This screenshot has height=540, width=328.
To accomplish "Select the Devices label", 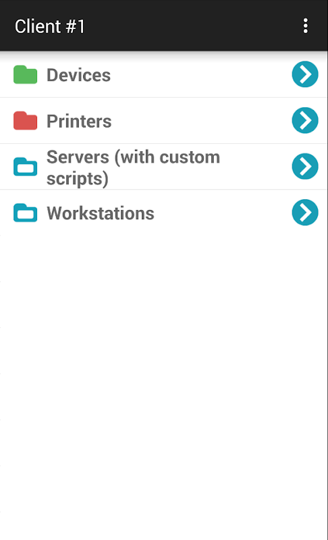I will click(78, 75).
